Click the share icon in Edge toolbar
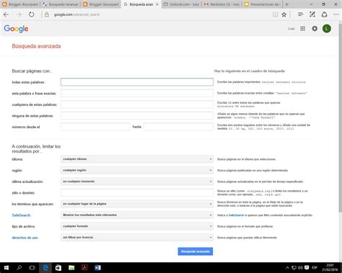The image size is (342, 273). pos(324,14)
